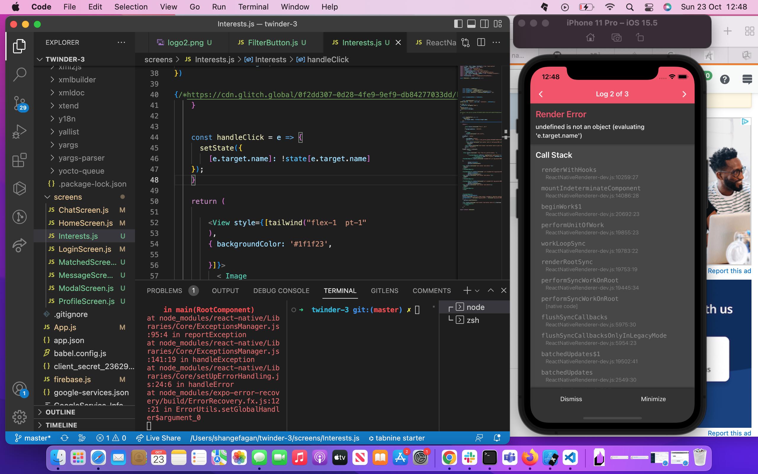Open errors and warnings status indicator
Screen dimensions: 758x474
111,438
